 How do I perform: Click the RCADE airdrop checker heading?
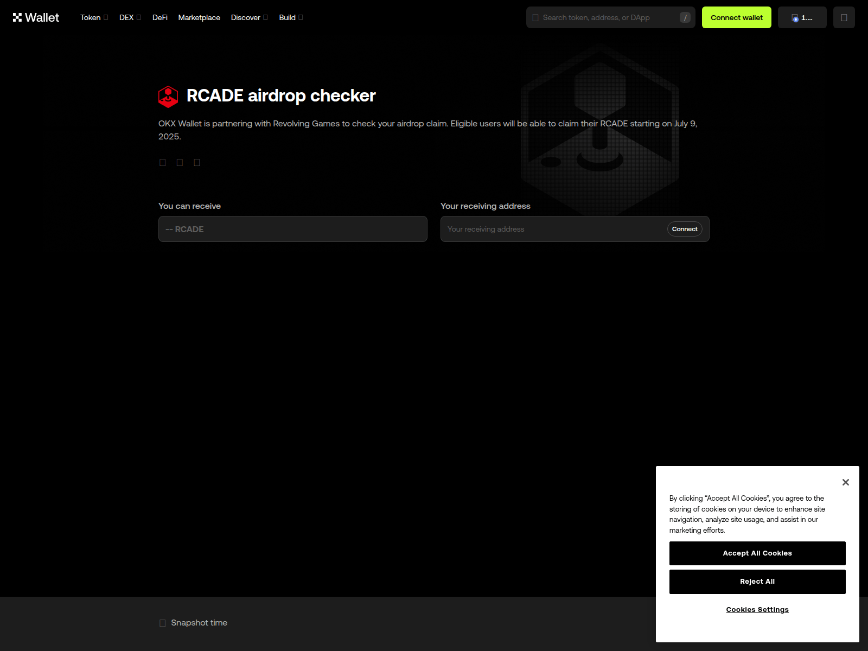tap(281, 96)
